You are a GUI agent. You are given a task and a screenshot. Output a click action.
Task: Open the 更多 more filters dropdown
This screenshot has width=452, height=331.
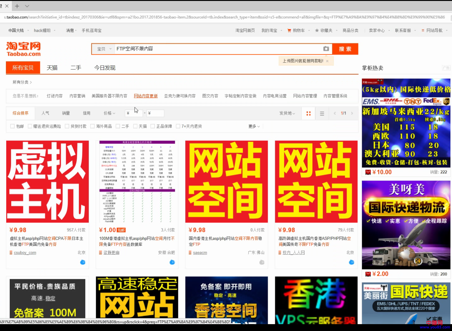[x=253, y=126]
